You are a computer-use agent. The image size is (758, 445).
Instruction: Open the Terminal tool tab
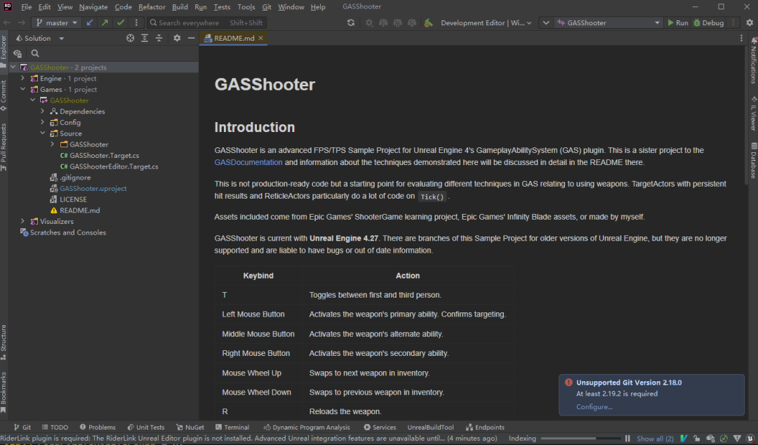tap(232, 427)
